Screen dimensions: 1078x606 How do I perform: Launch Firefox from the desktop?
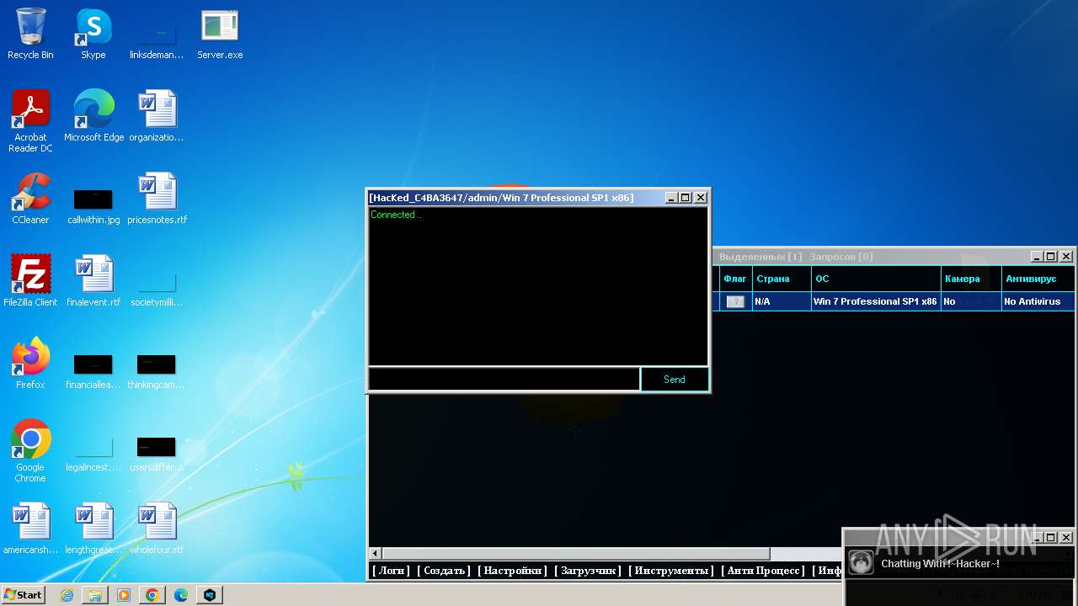(x=30, y=364)
